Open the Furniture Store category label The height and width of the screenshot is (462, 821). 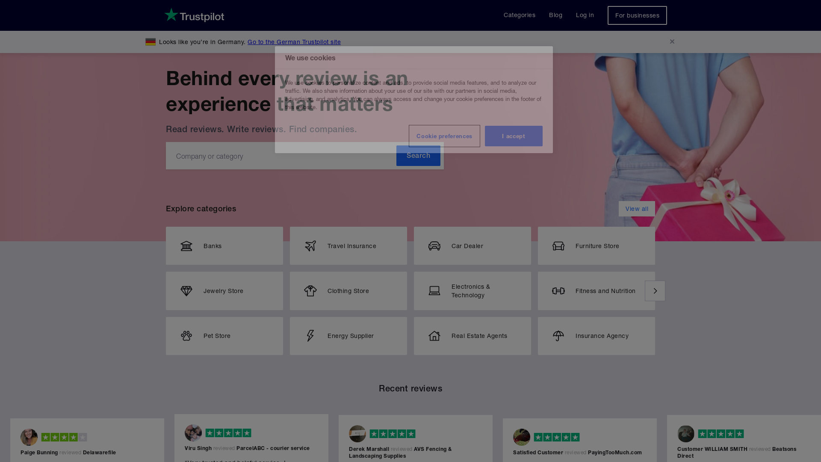click(597, 246)
